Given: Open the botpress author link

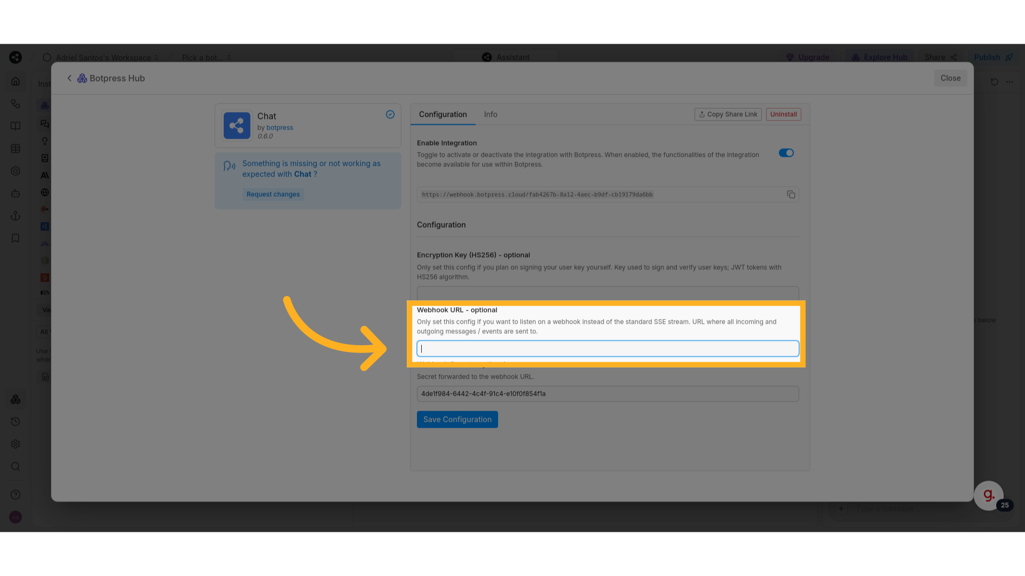Looking at the screenshot, I should coord(280,127).
